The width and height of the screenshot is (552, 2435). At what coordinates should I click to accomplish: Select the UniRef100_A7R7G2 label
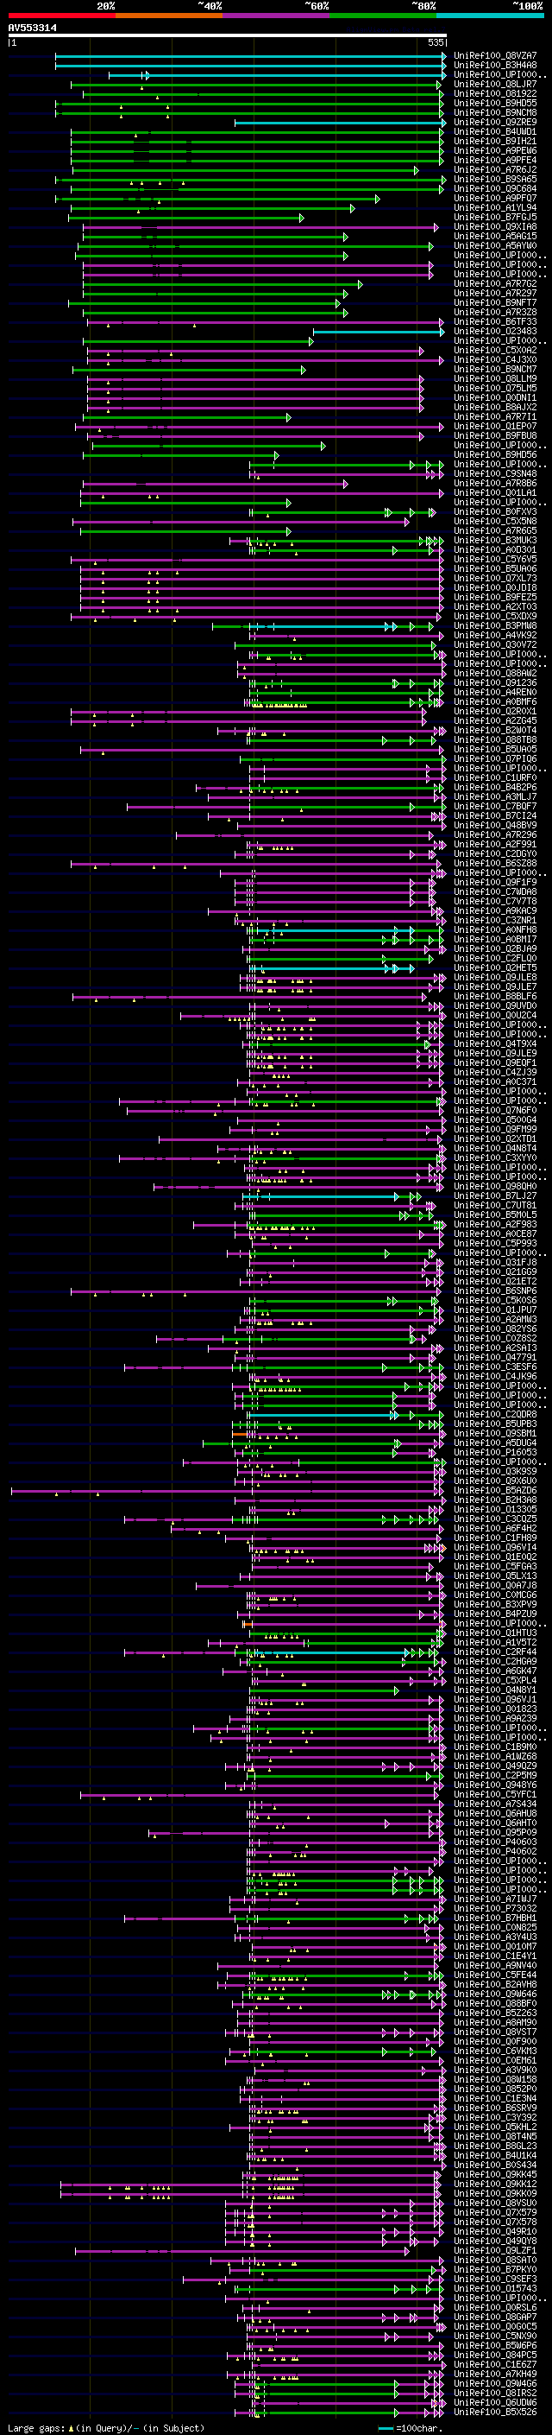tap(494, 283)
